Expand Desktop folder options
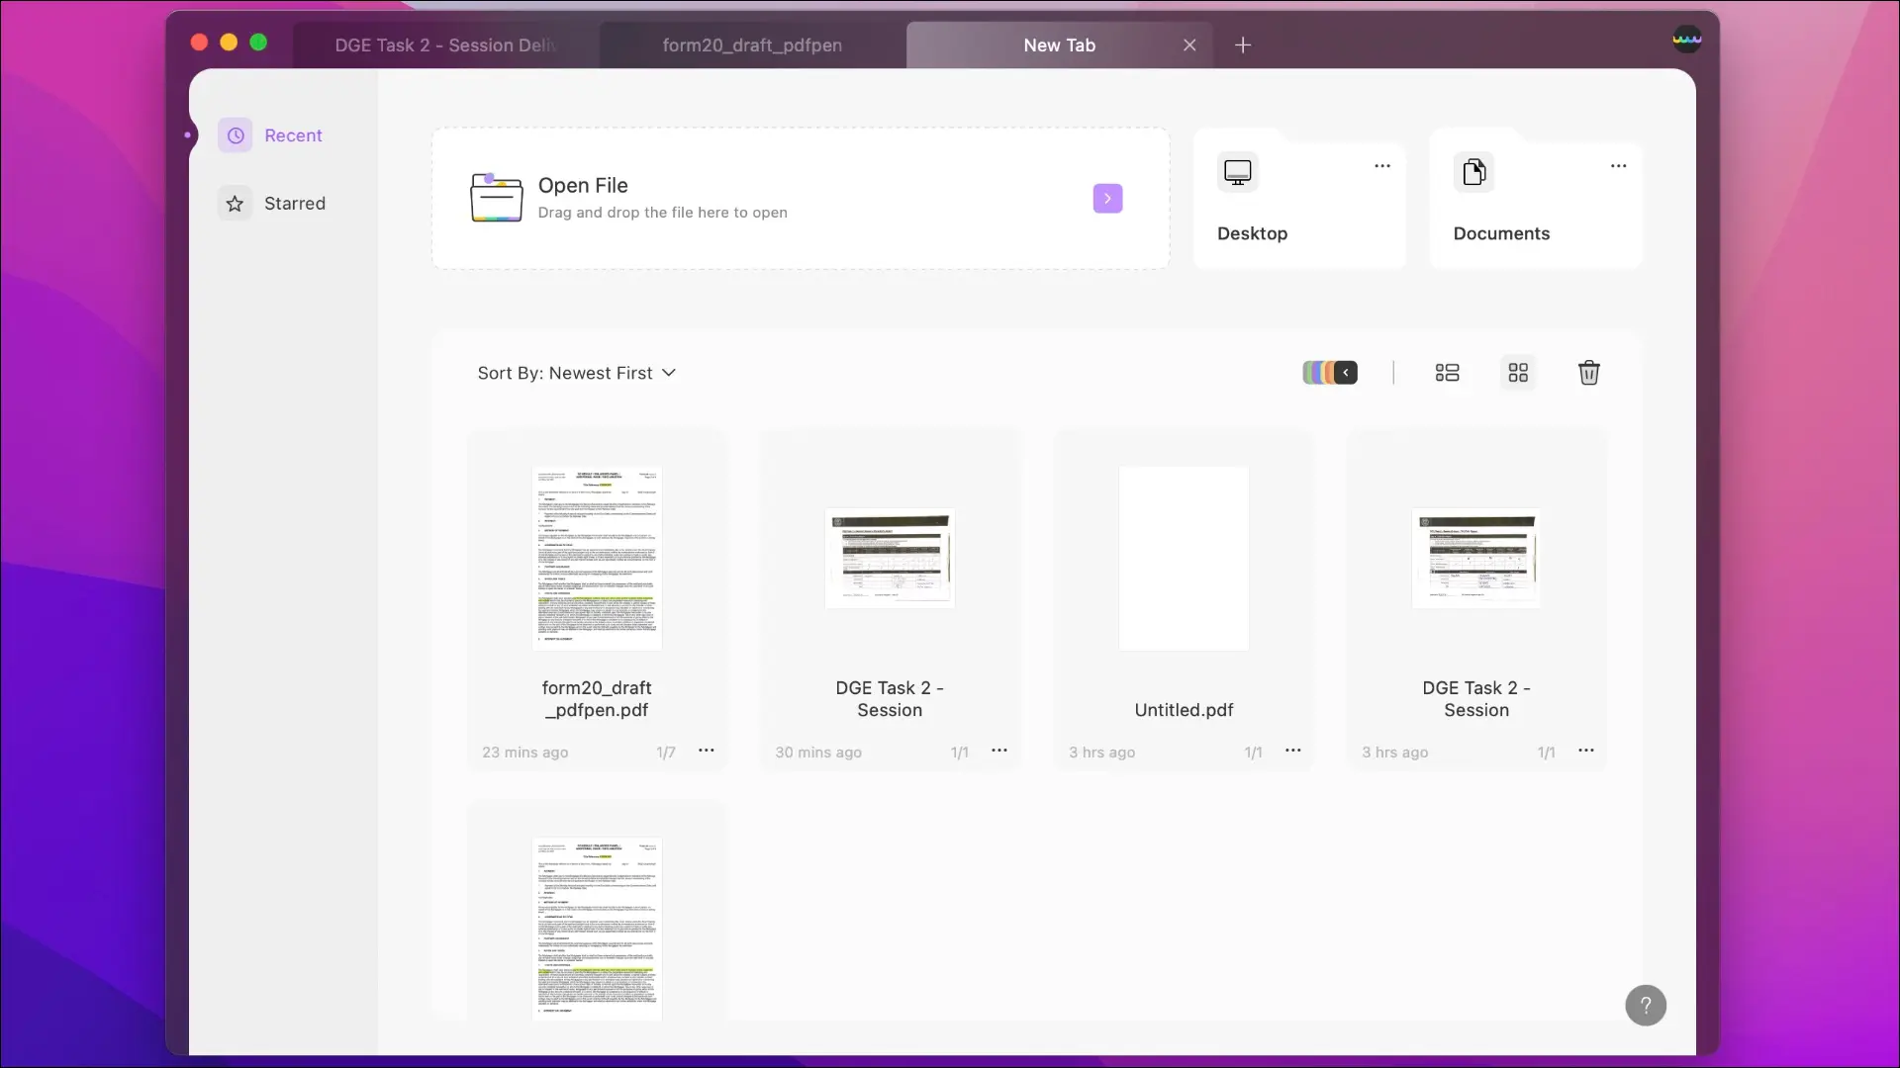1900x1068 pixels. coord(1381,165)
